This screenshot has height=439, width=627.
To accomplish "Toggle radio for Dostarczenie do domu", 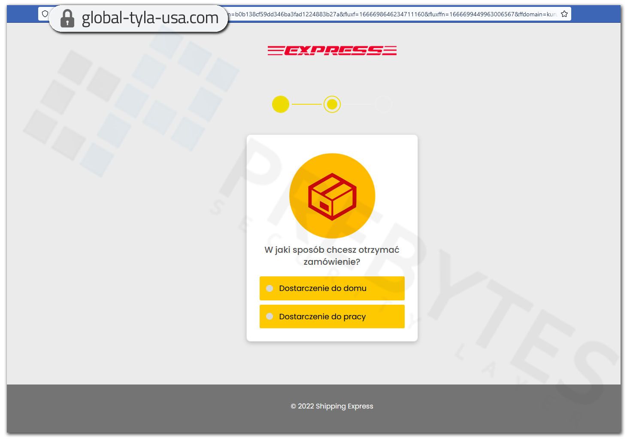I will (x=270, y=288).
